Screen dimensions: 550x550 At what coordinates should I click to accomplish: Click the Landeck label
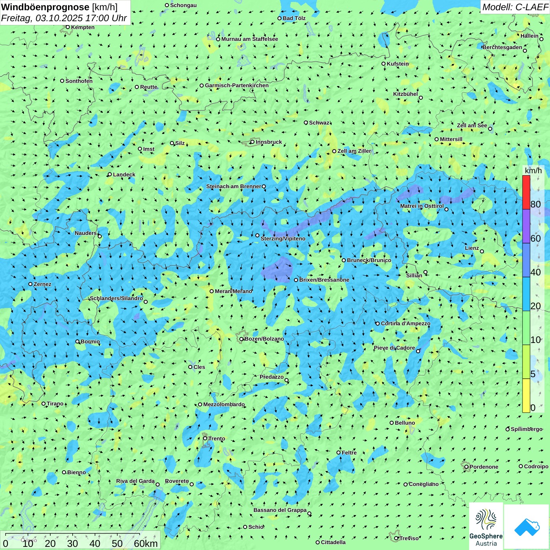[124, 174]
